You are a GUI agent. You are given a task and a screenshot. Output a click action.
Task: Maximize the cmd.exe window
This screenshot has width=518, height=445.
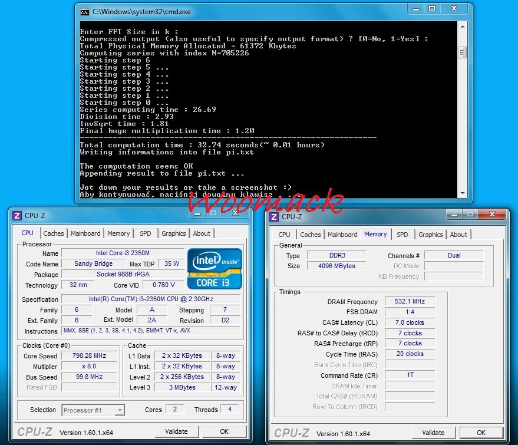click(x=432, y=9)
